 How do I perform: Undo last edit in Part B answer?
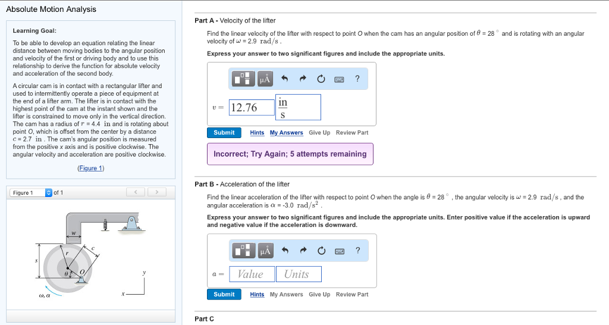pos(285,251)
